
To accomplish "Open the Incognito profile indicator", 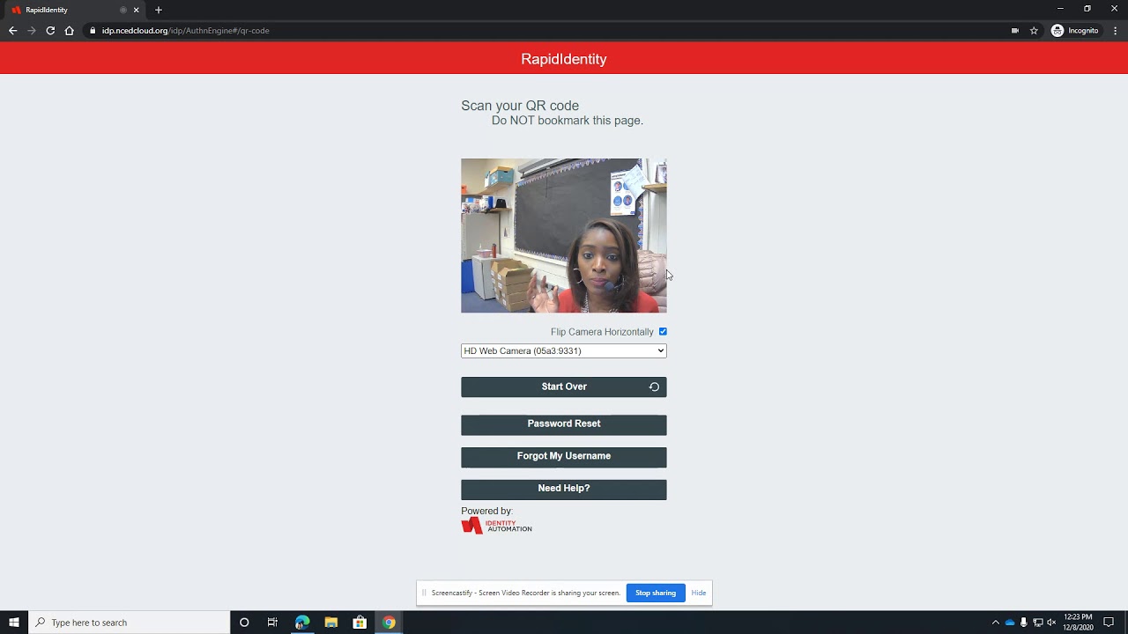I will [x=1075, y=31].
